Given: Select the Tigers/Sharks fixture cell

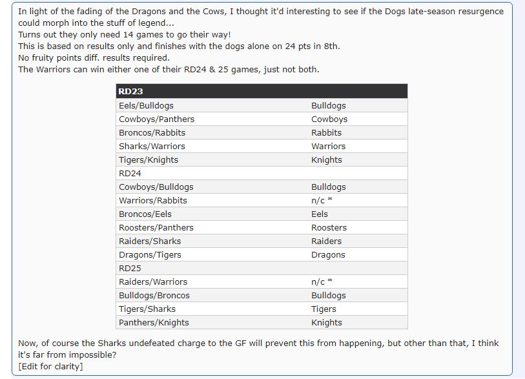Looking at the screenshot, I should click(147, 309).
